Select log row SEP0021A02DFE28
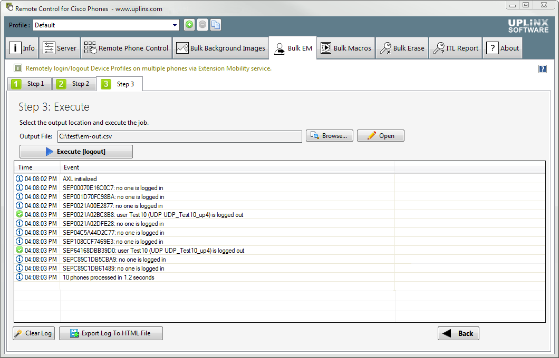 pos(280,223)
